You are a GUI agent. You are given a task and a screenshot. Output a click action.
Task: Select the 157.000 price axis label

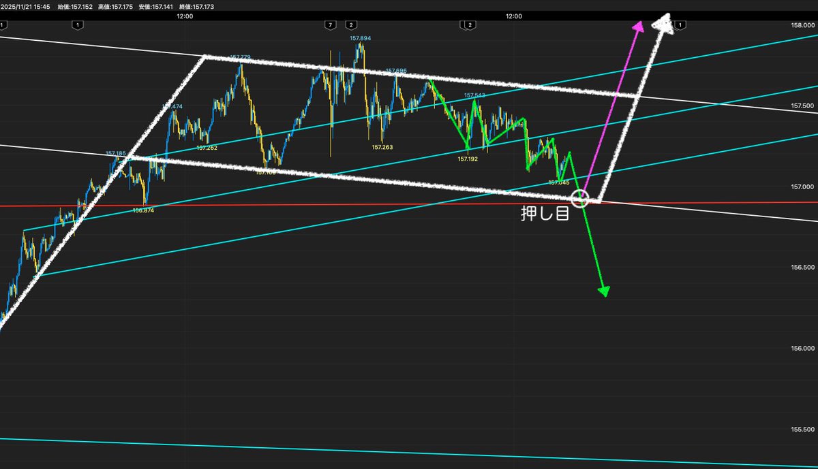coord(802,187)
